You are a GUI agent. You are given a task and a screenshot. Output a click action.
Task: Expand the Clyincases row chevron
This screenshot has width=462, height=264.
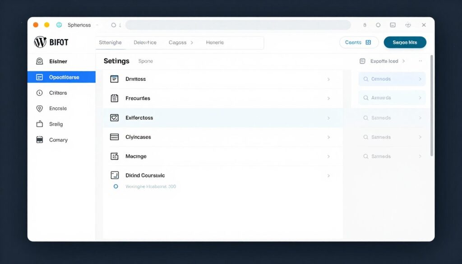click(328, 137)
